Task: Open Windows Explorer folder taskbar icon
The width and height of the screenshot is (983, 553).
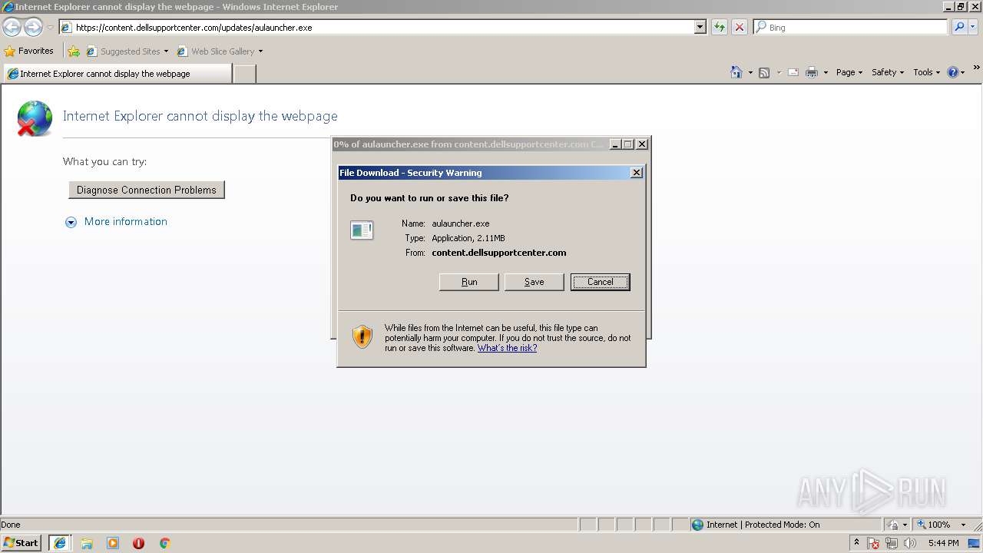Action: click(x=87, y=543)
